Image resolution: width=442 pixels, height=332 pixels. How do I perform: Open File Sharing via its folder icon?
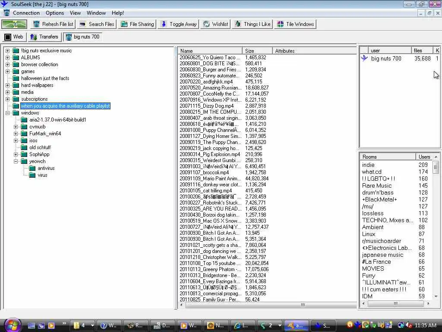124,24
